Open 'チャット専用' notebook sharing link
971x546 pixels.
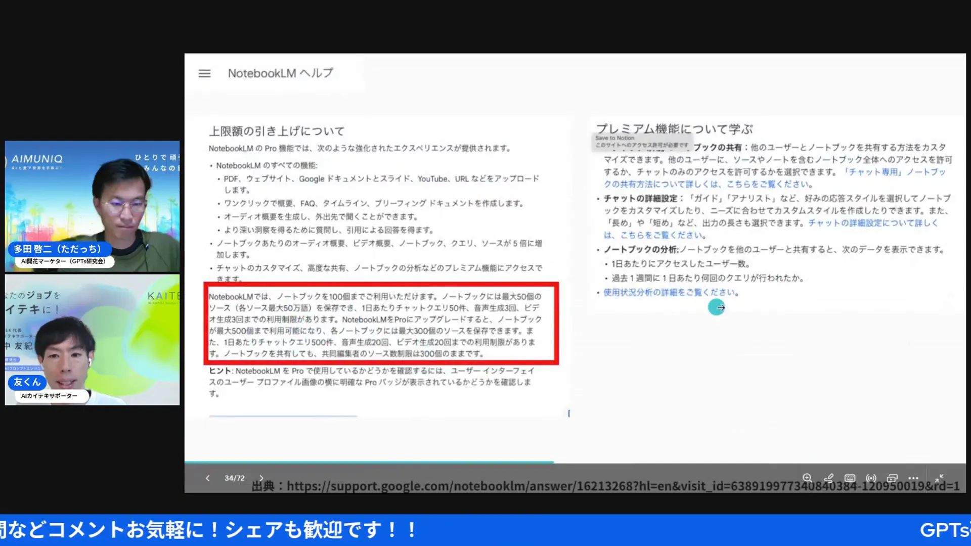pos(774,178)
